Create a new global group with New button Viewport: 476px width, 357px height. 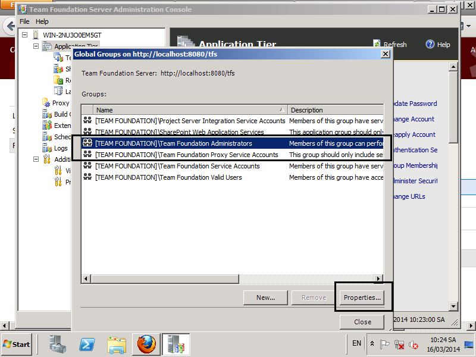tap(265, 297)
